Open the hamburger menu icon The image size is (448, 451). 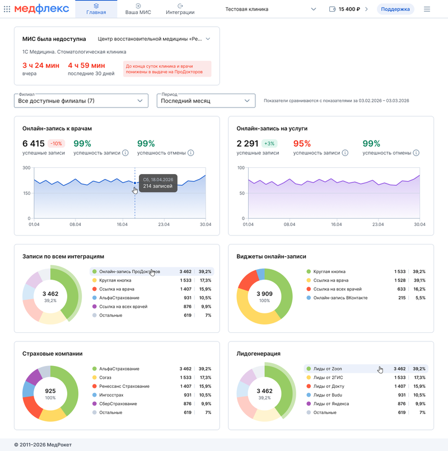coord(427,9)
